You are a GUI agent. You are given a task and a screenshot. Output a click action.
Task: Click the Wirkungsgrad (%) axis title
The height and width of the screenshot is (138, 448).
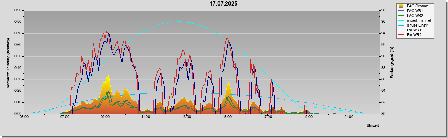pos(392,62)
